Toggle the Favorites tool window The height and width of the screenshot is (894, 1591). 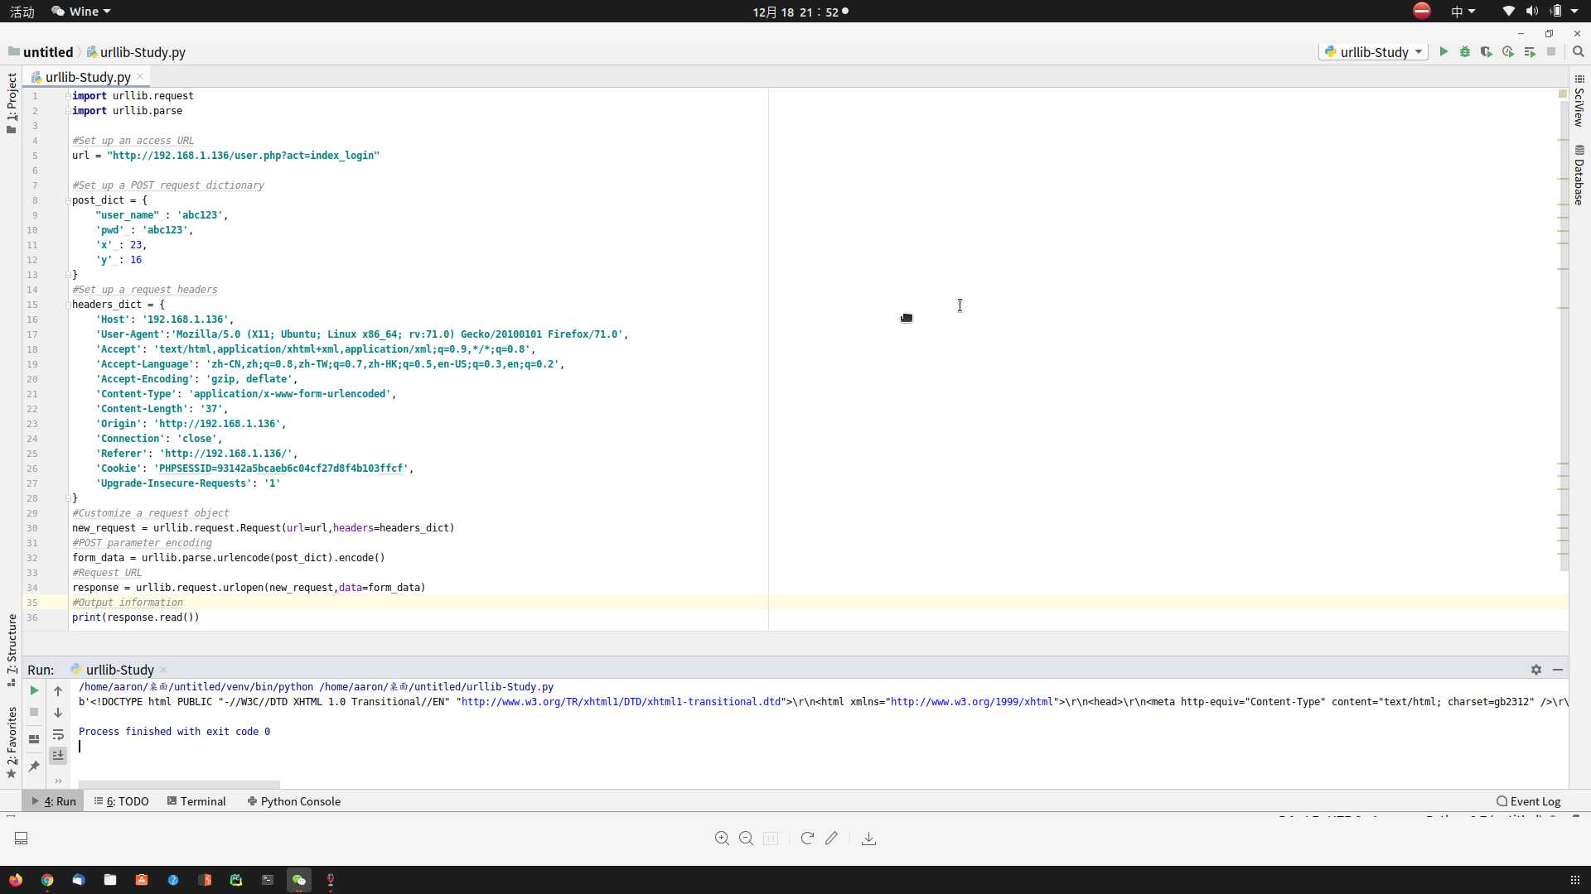[x=12, y=743]
